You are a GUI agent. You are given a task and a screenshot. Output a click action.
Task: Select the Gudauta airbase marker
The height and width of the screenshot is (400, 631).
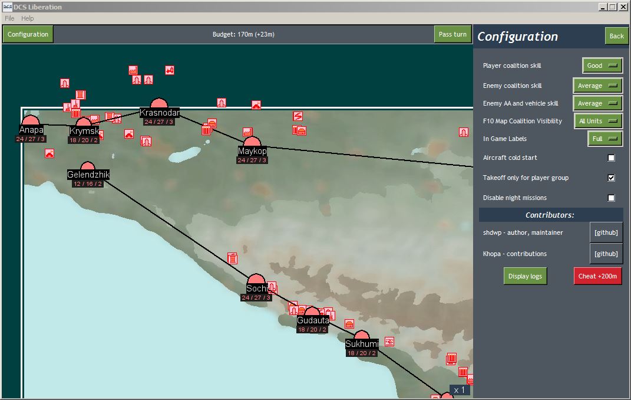tap(312, 312)
